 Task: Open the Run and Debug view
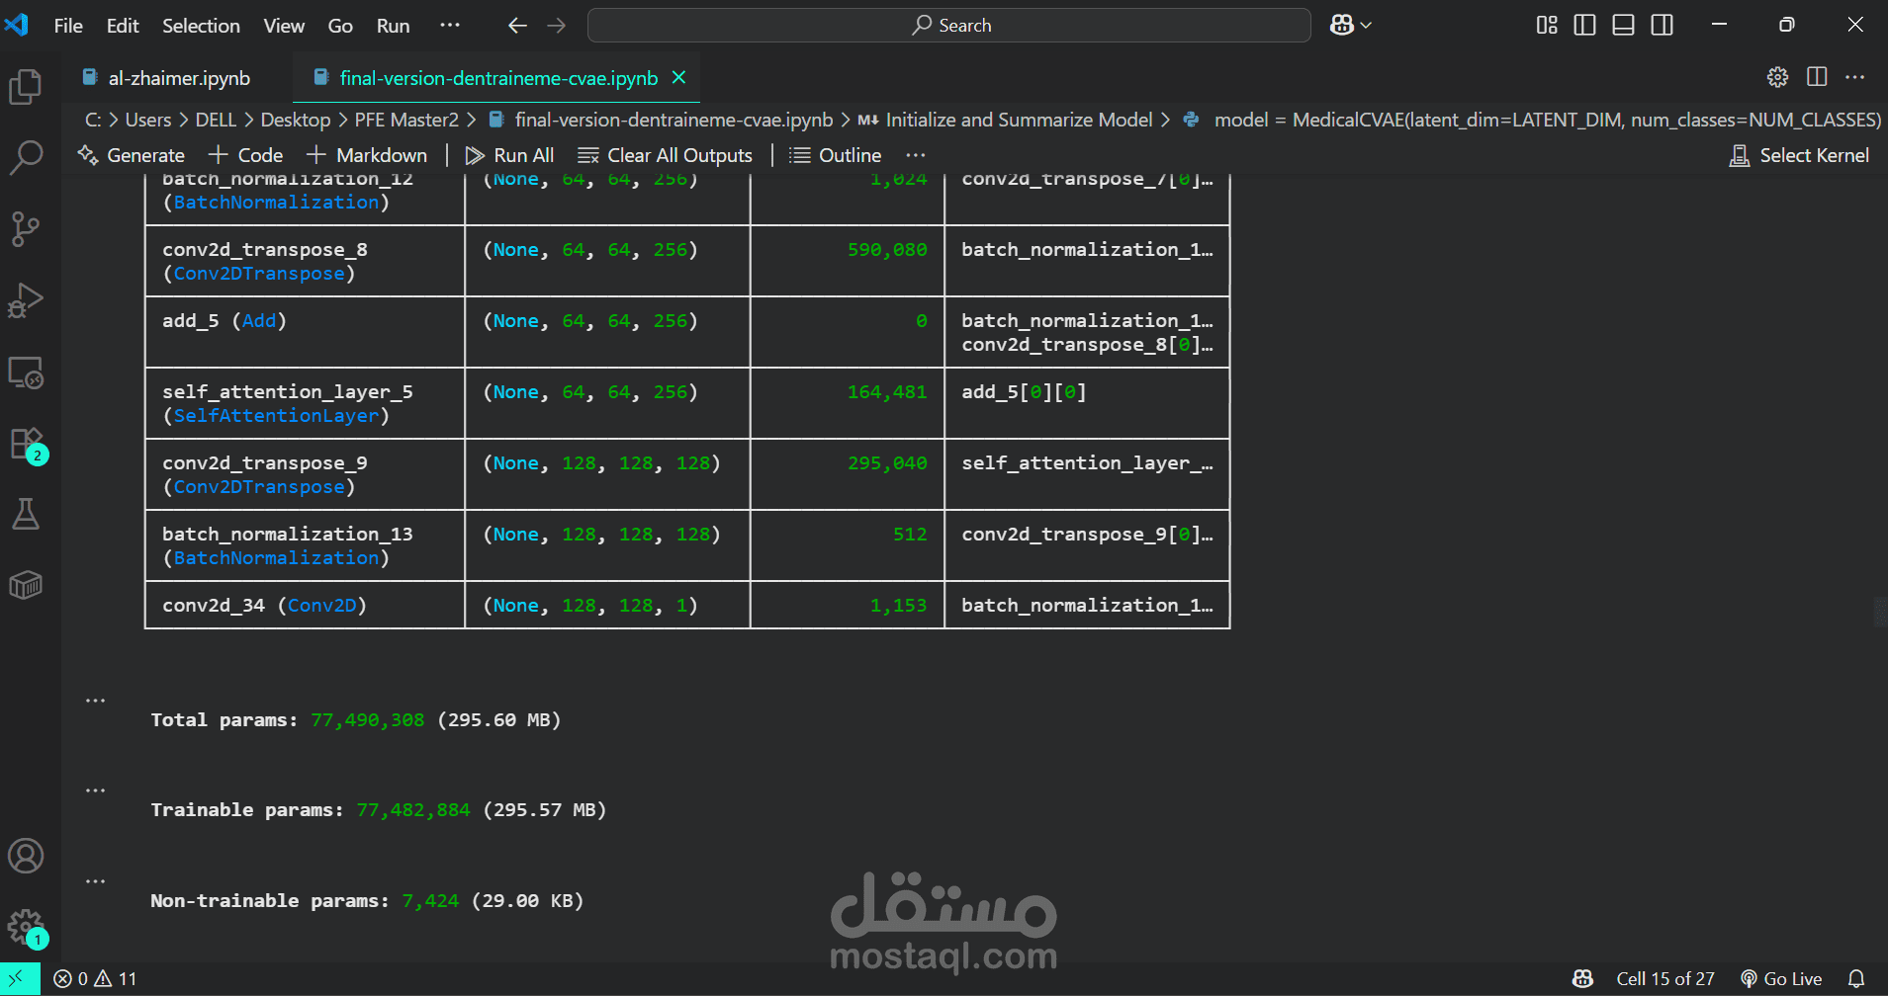pyautogui.click(x=26, y=300)
